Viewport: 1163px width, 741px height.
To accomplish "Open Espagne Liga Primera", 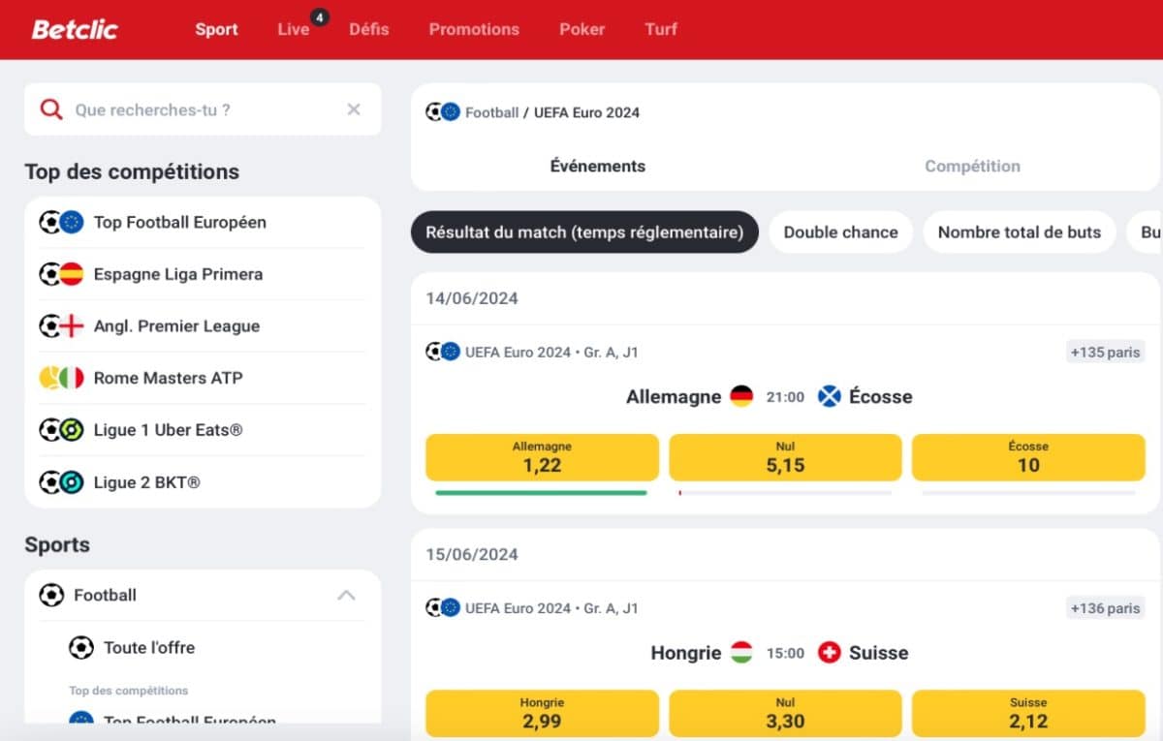I will (x=202, y=274).
